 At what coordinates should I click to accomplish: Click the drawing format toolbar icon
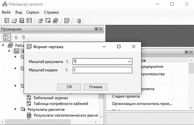(67, 21)
